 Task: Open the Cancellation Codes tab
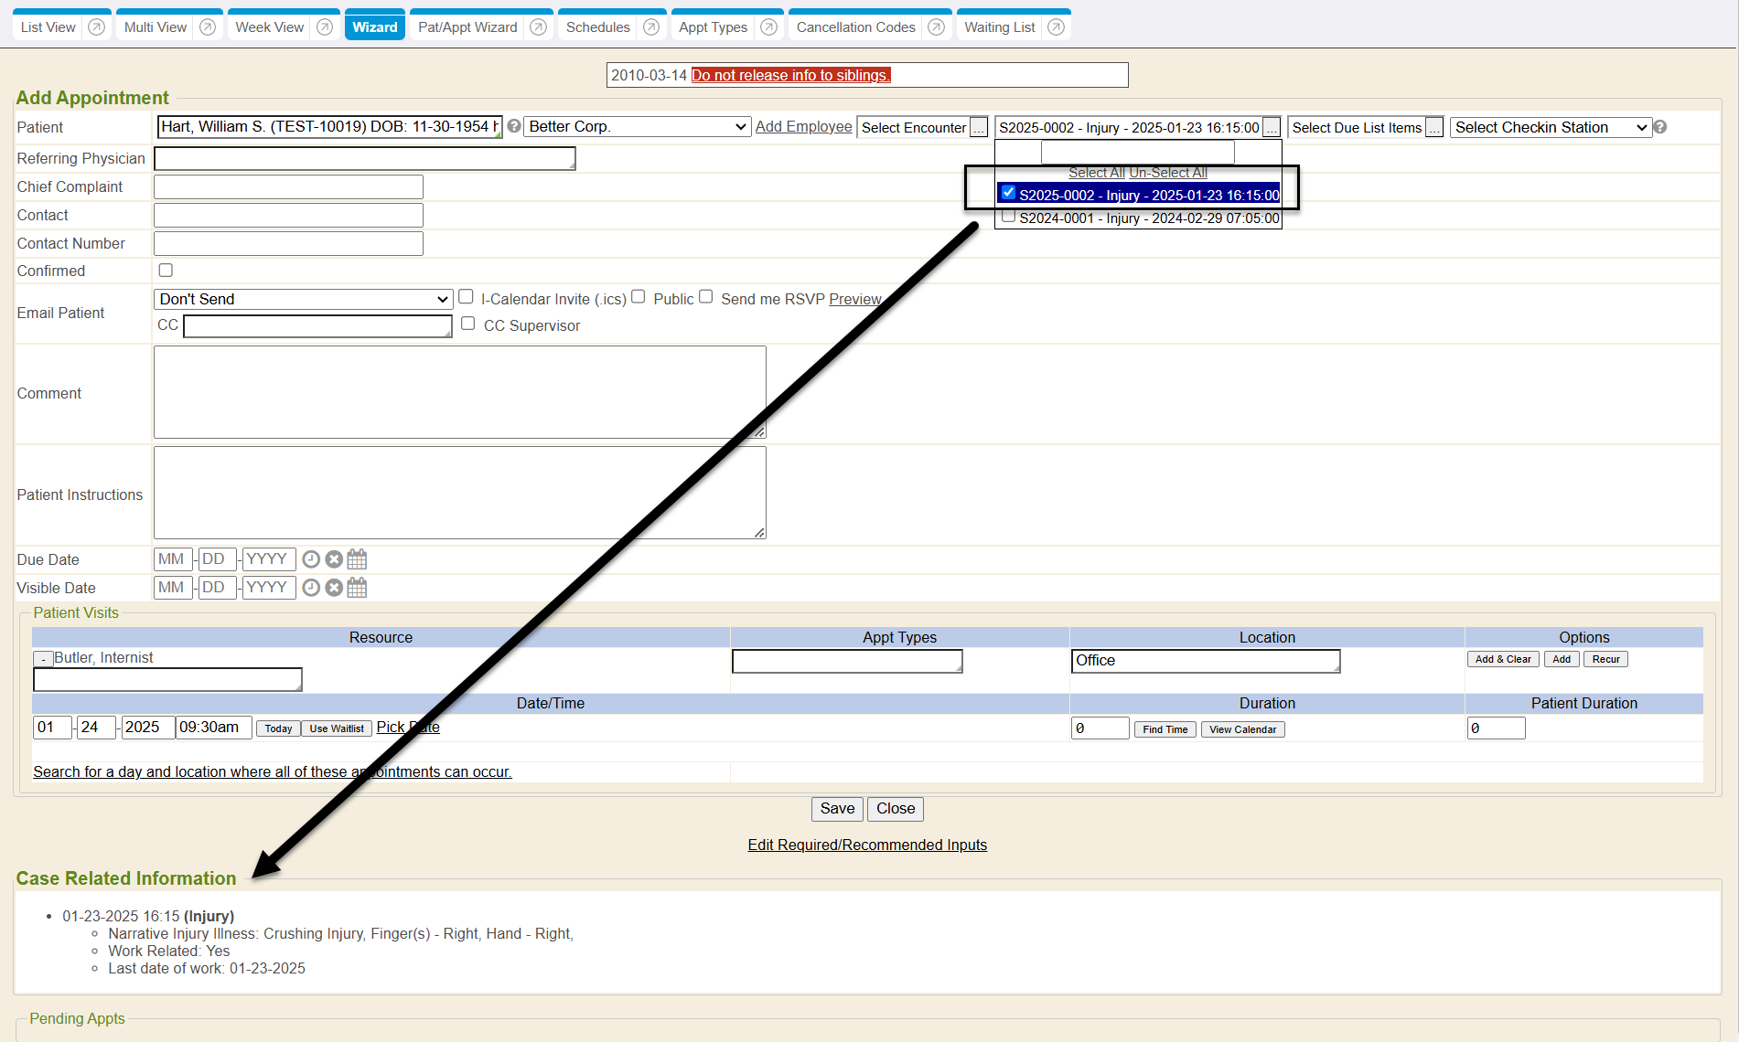[855, 27]
